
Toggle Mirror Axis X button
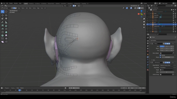coord(162,46)
